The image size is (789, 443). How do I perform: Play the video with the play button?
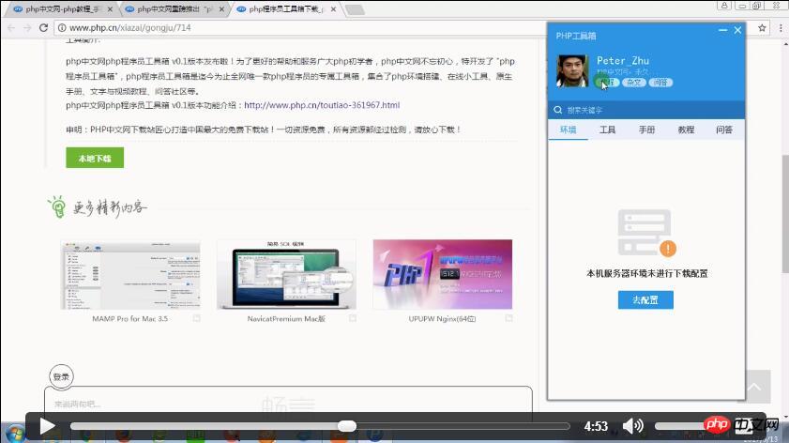(47, 426)
